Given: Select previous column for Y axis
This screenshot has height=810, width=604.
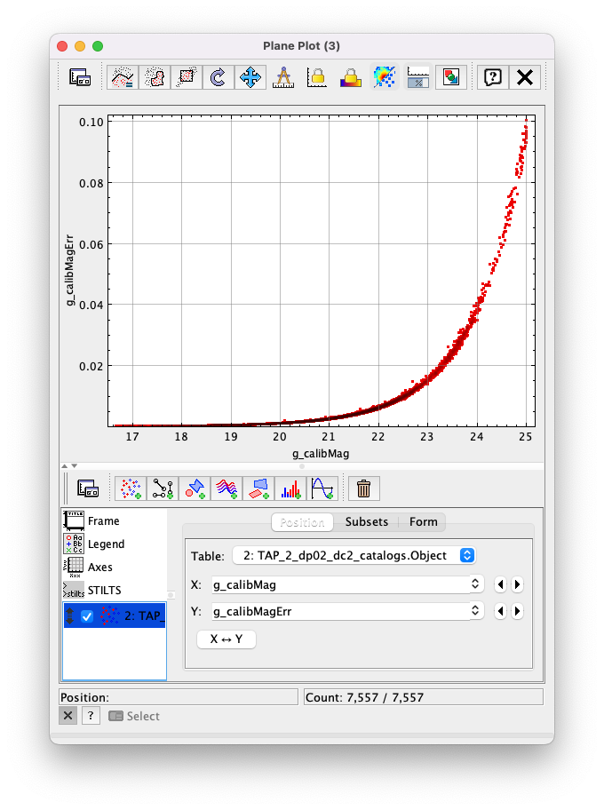Looking at the screenshot, I should coord(500,611).
